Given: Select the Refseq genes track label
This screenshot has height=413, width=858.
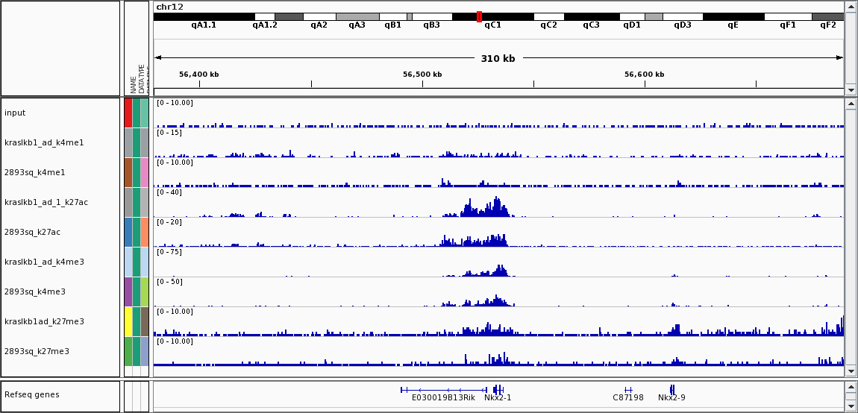Looking at the screenshot, I should pyautogui.click(x=31, y=394).
